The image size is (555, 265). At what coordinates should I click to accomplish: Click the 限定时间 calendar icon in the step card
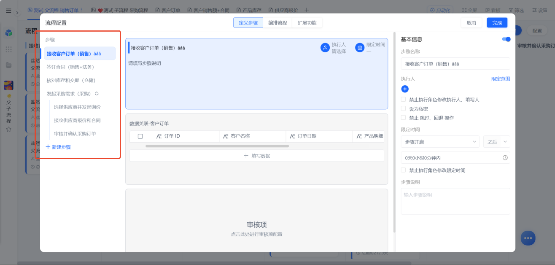pos(360,48)
